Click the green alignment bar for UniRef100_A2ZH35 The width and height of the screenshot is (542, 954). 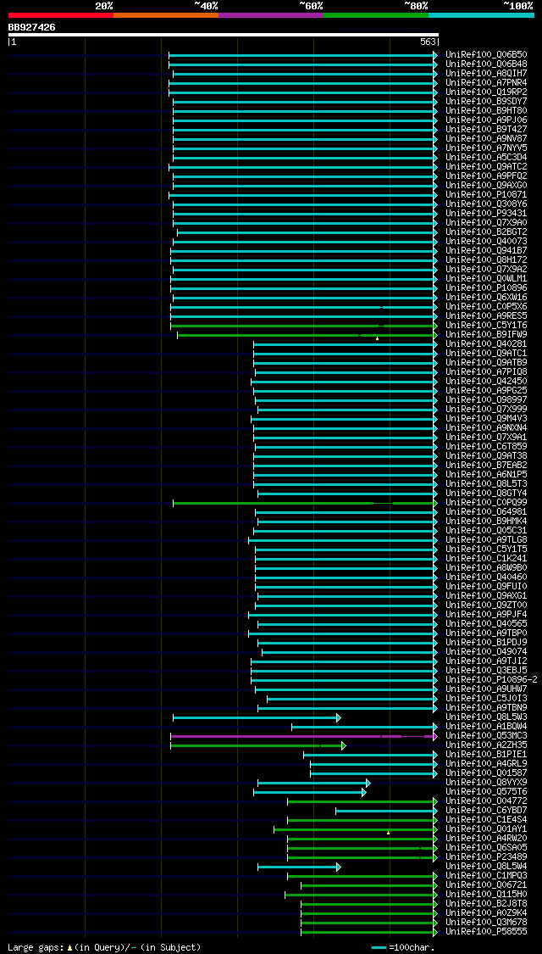pyautogui.click(x=257, y=746)
